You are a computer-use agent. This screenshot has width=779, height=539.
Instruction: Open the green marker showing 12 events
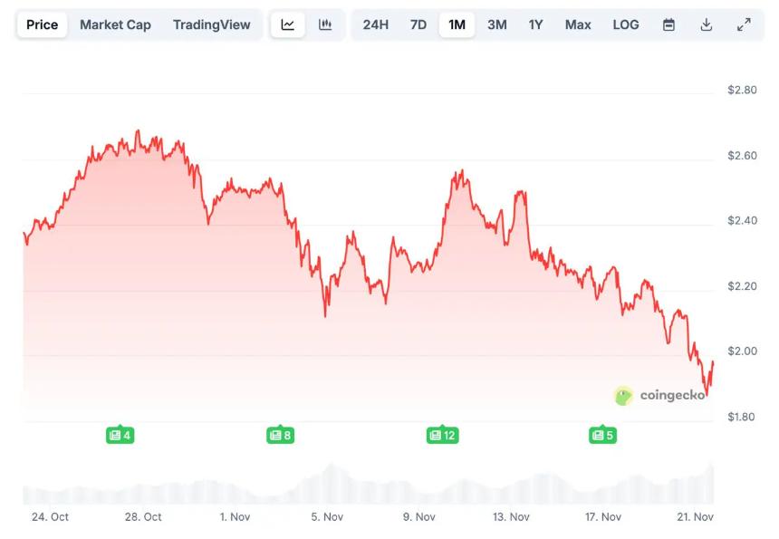point(441,435)
